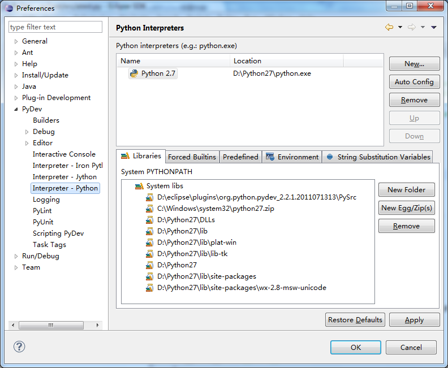Click the icon beside lib\lib-tk
Screen dimensions: 448x368
pyautogui.click(x=149, y=254)
